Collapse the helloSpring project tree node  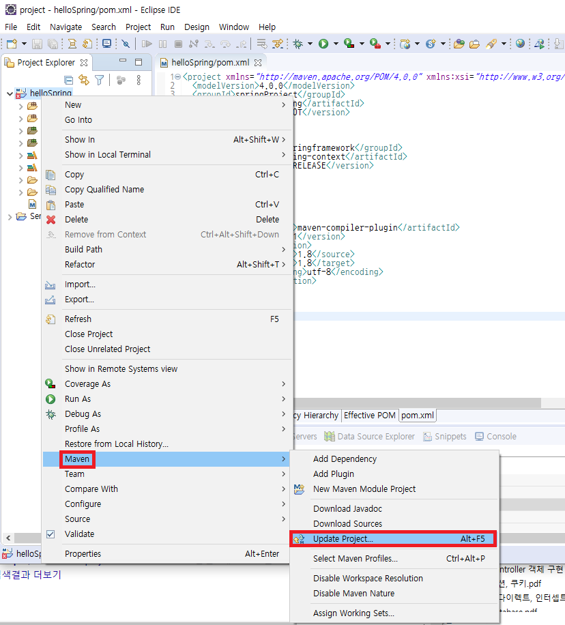pos(10,93)
